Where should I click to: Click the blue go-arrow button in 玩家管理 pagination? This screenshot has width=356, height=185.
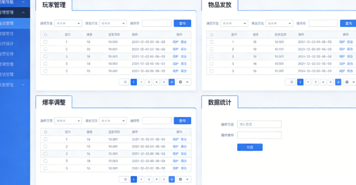[x=171, y=82]
